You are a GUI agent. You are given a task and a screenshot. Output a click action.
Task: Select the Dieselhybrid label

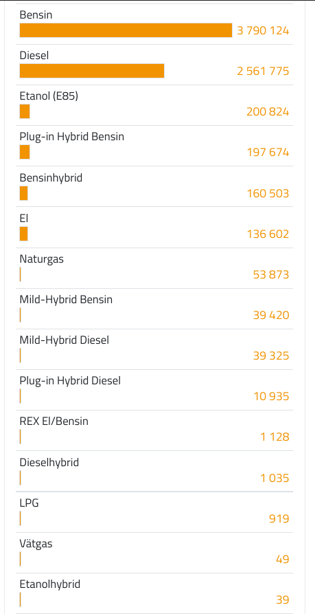click(x=49, y=463)
